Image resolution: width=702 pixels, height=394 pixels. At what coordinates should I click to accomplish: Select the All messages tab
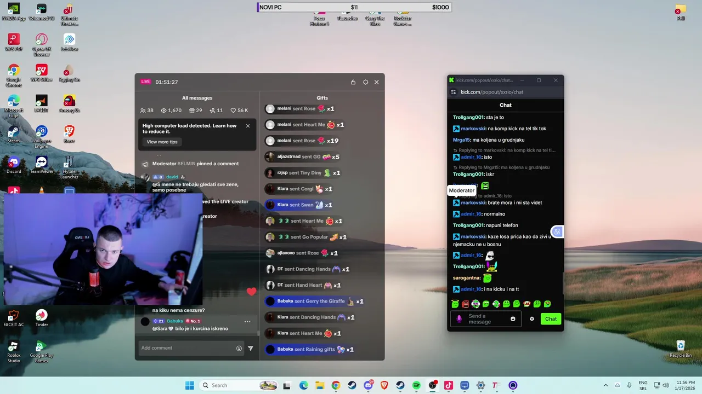pos(197,98)
